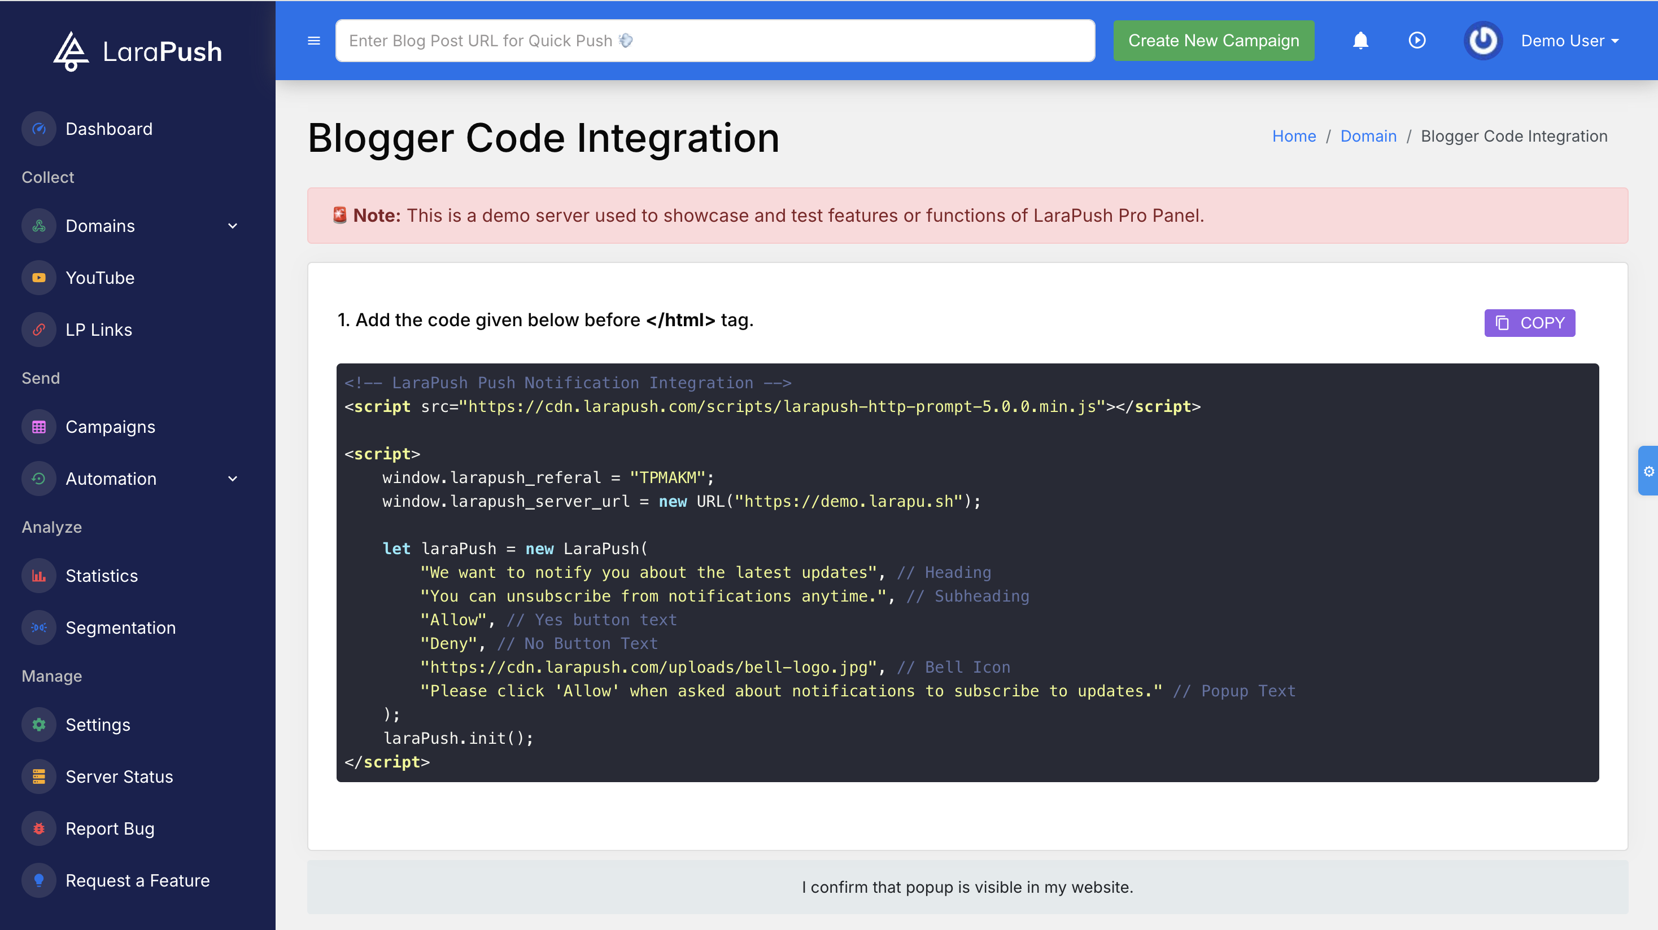Screen dimensions: 1658x930
Task: Open notifications bell icon
Action: [1360, 41]
